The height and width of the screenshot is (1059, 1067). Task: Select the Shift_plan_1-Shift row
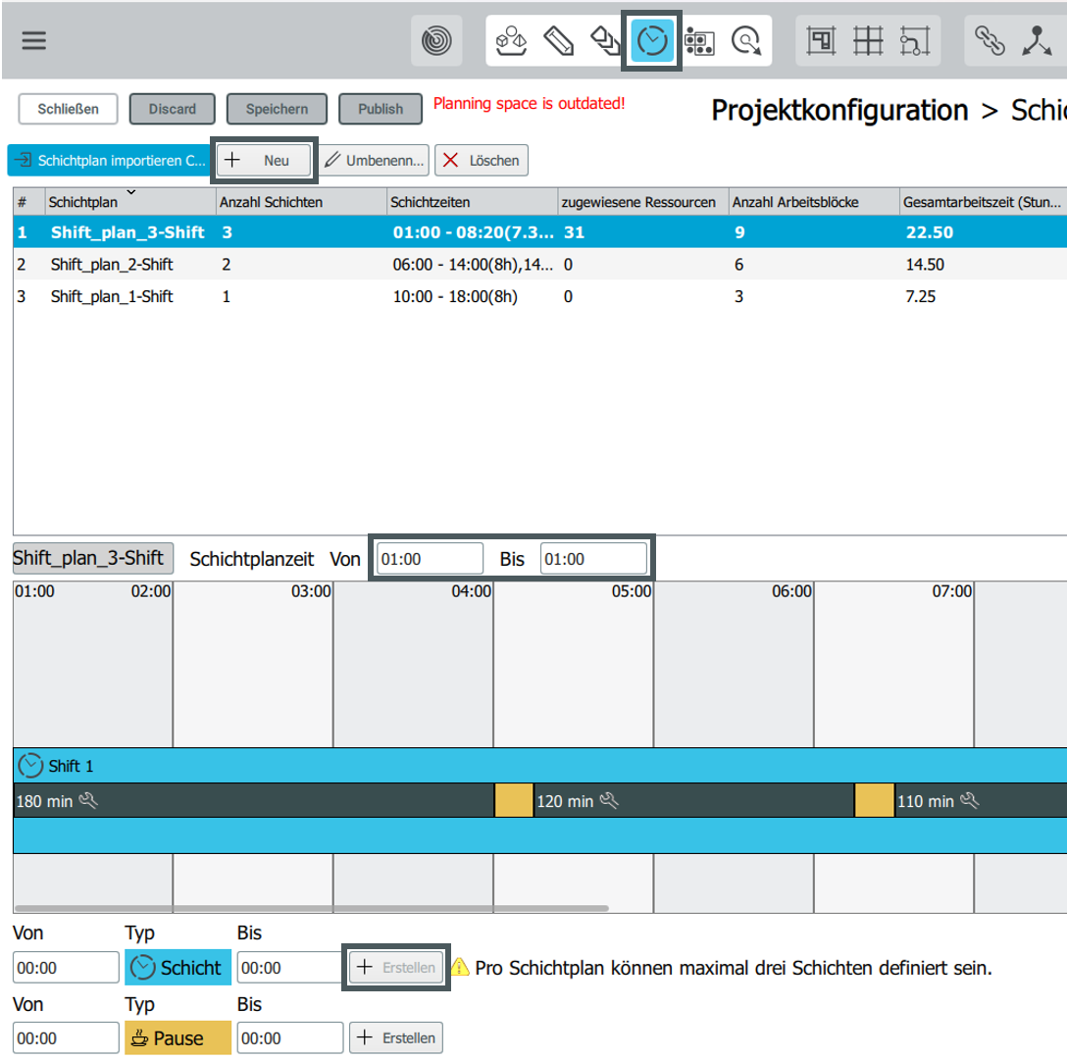point(539,296)
